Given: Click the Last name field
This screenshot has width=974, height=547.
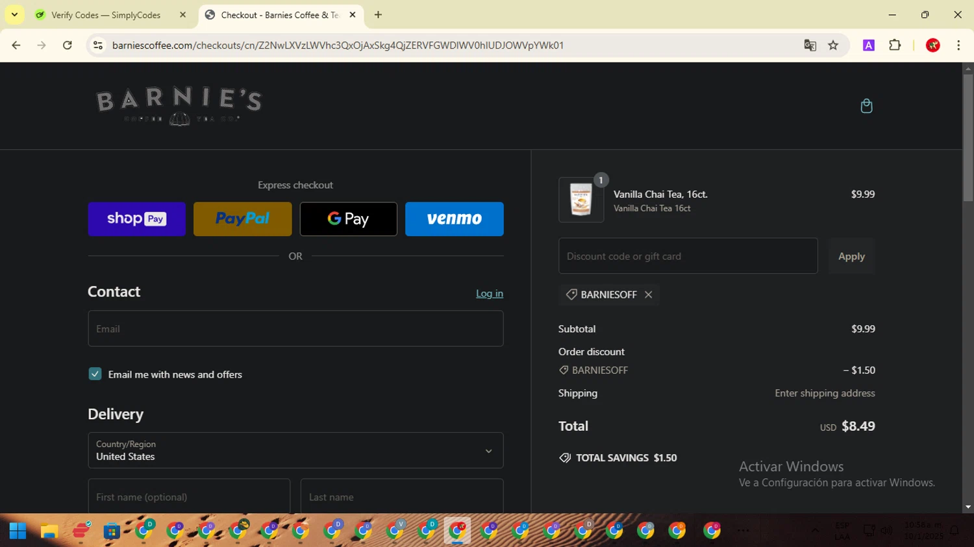Looking at the screenshot, I should (402, 496).
